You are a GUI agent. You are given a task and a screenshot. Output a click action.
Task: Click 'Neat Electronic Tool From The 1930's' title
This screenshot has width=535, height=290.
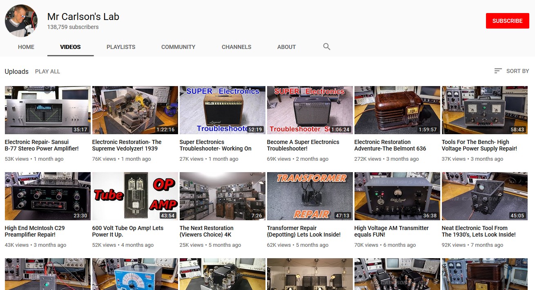click(479, 231)
